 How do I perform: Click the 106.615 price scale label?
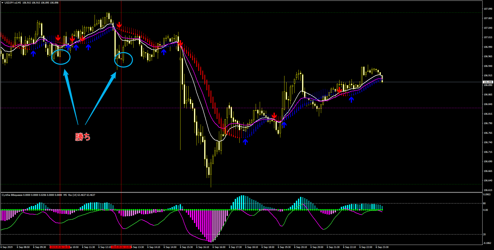(x=488, y=190)
